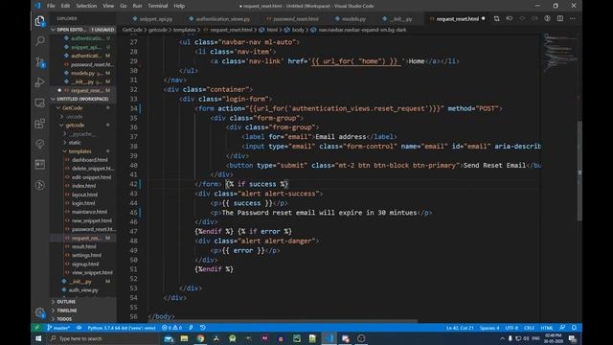Change encoding via UTF-8 status item
This screenshot has width=613, height=345.
(511, 328)
